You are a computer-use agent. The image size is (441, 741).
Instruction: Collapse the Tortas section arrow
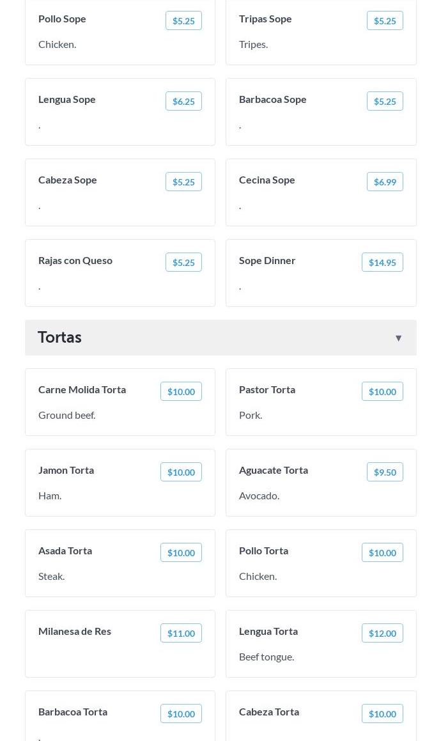click(398, 338)
